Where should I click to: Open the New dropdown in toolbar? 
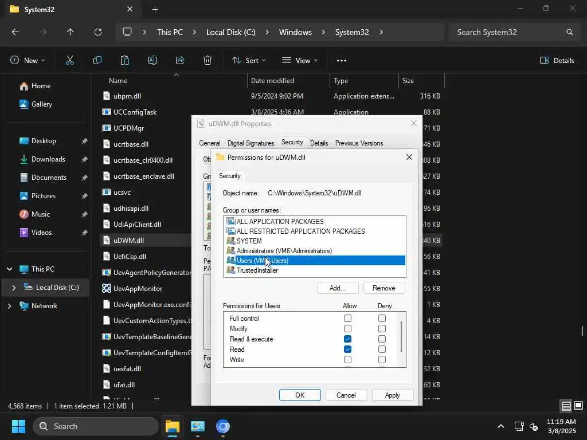(28, 60)
